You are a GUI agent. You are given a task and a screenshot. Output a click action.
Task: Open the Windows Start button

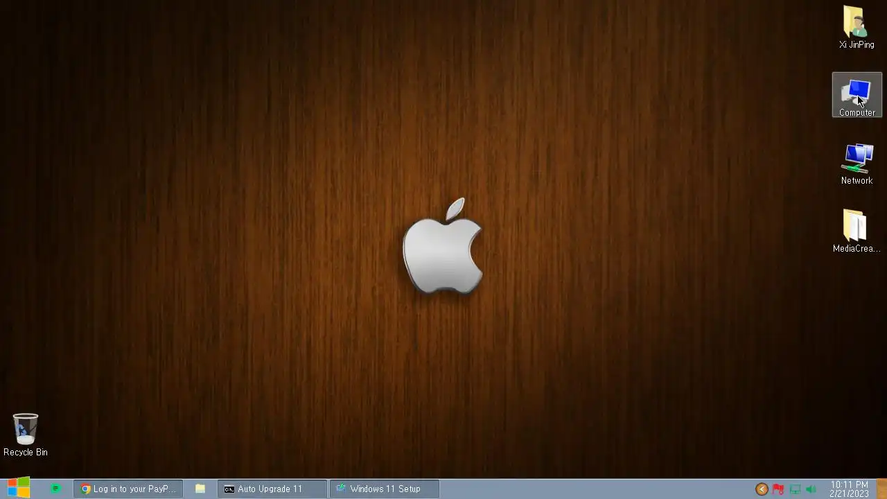click(19, 489)
